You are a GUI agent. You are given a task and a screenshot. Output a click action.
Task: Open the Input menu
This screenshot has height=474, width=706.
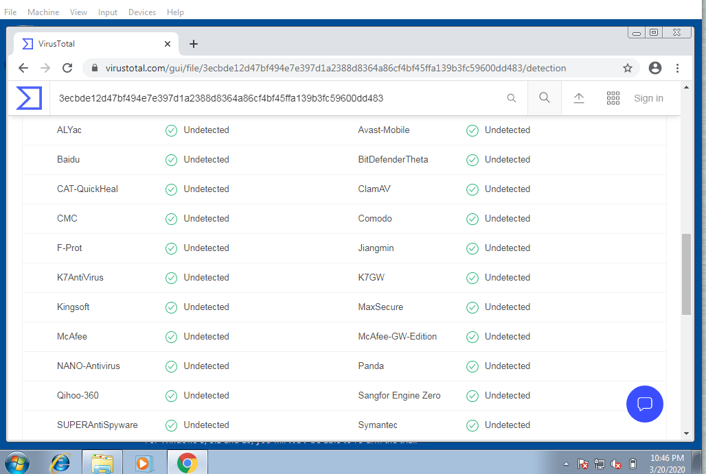point(108,12)
